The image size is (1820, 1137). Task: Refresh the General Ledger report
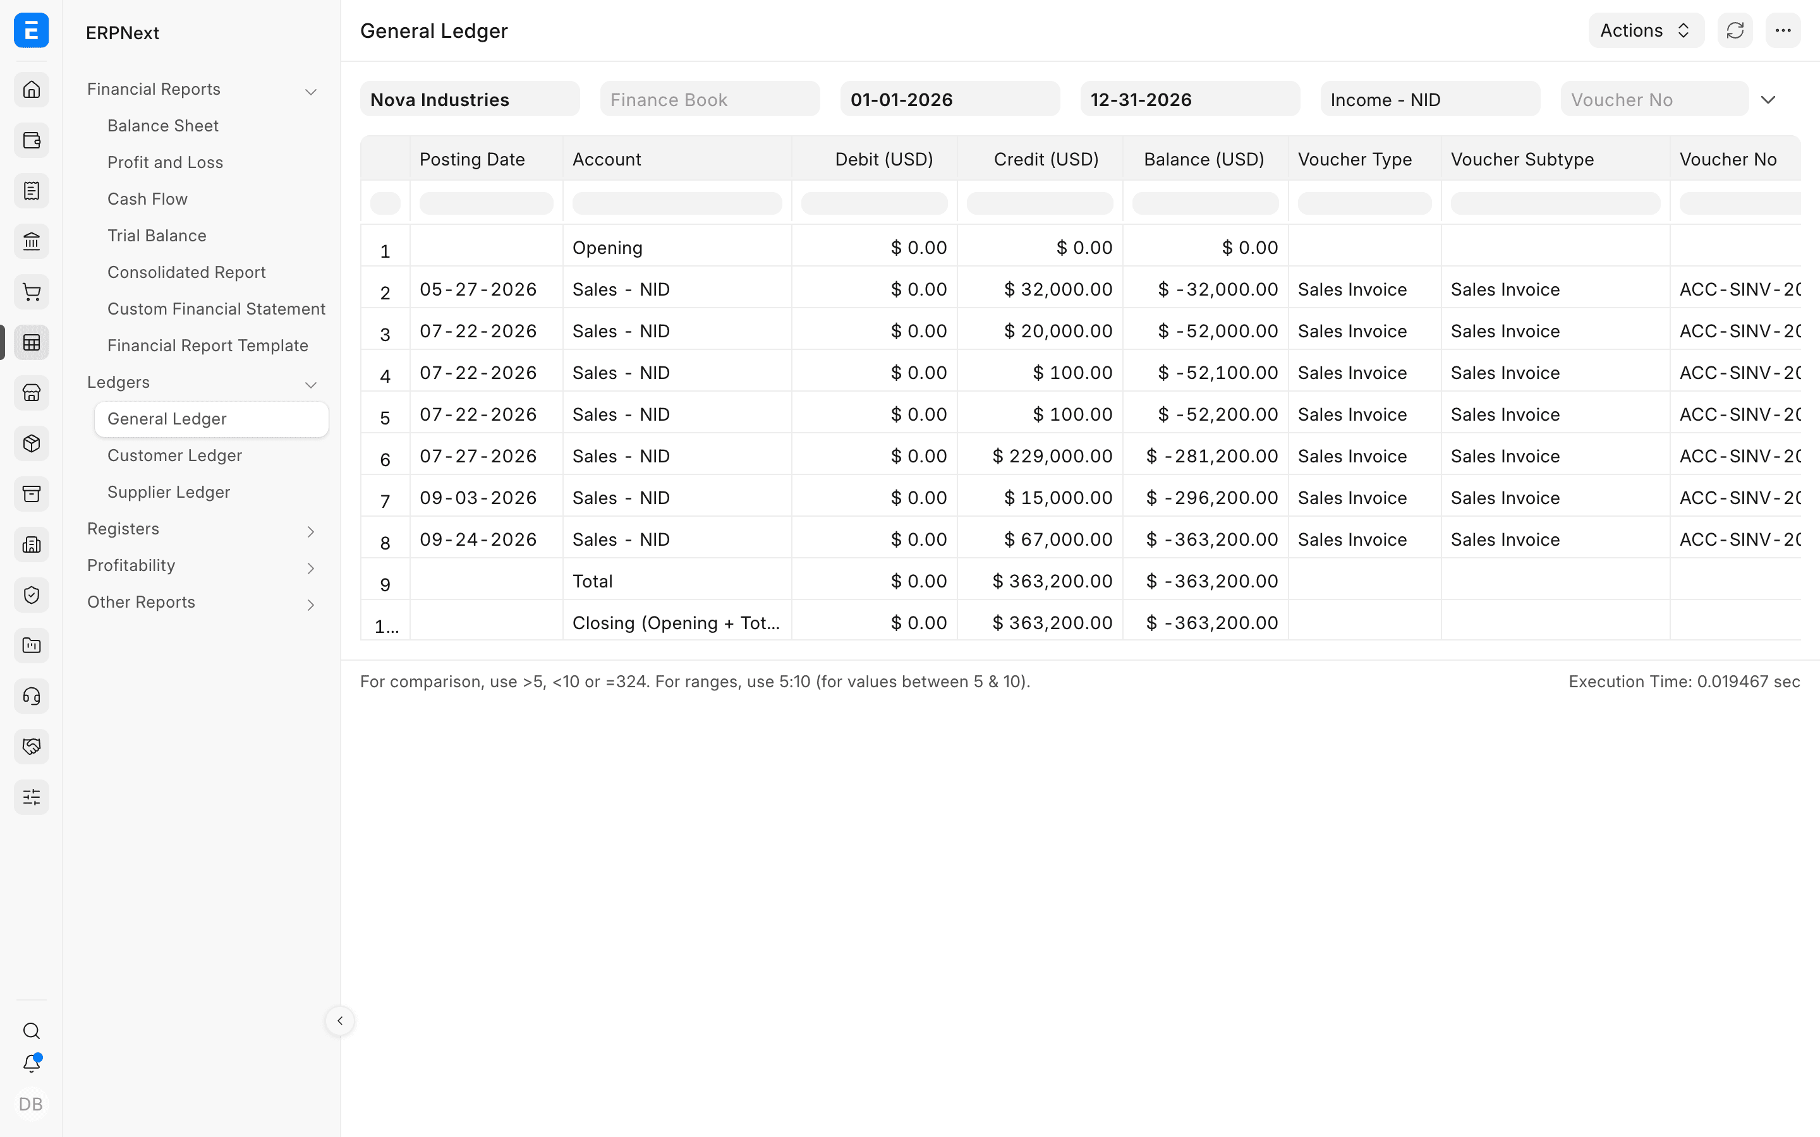click(1735, 31)
